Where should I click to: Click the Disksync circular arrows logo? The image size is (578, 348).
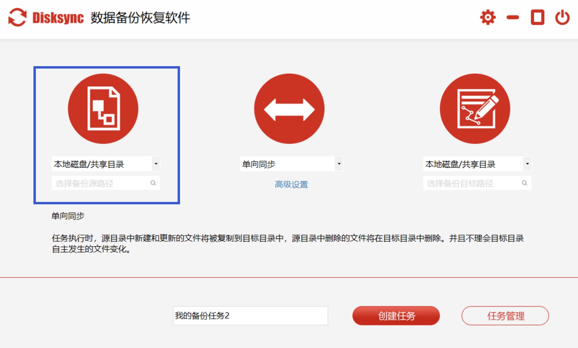[17, 17]
